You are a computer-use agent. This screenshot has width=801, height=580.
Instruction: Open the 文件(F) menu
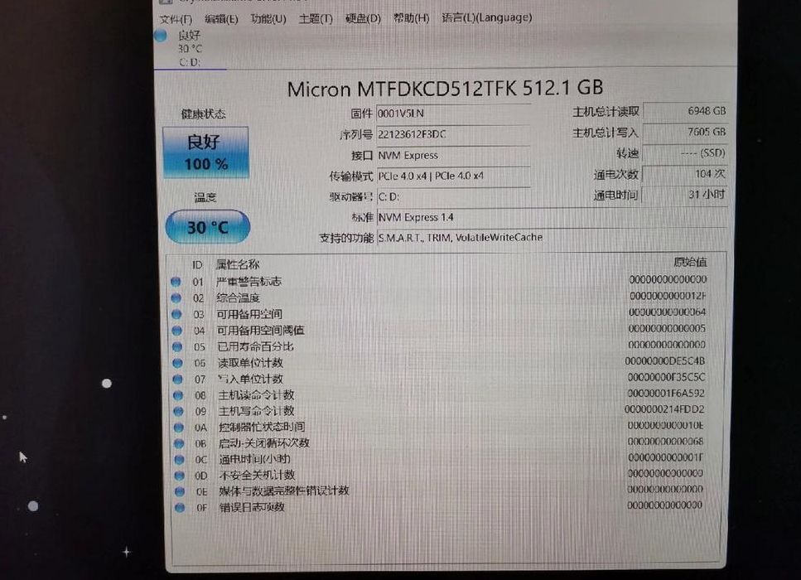coord(176,19)
